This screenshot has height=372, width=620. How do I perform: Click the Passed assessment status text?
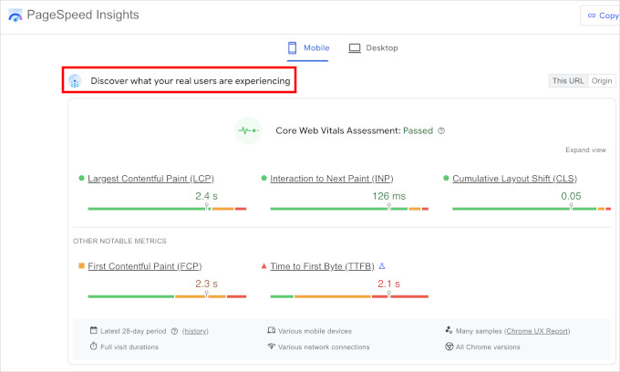pos(418,130)
